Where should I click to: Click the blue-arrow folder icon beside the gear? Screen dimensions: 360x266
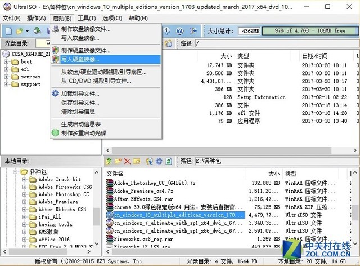150,161
